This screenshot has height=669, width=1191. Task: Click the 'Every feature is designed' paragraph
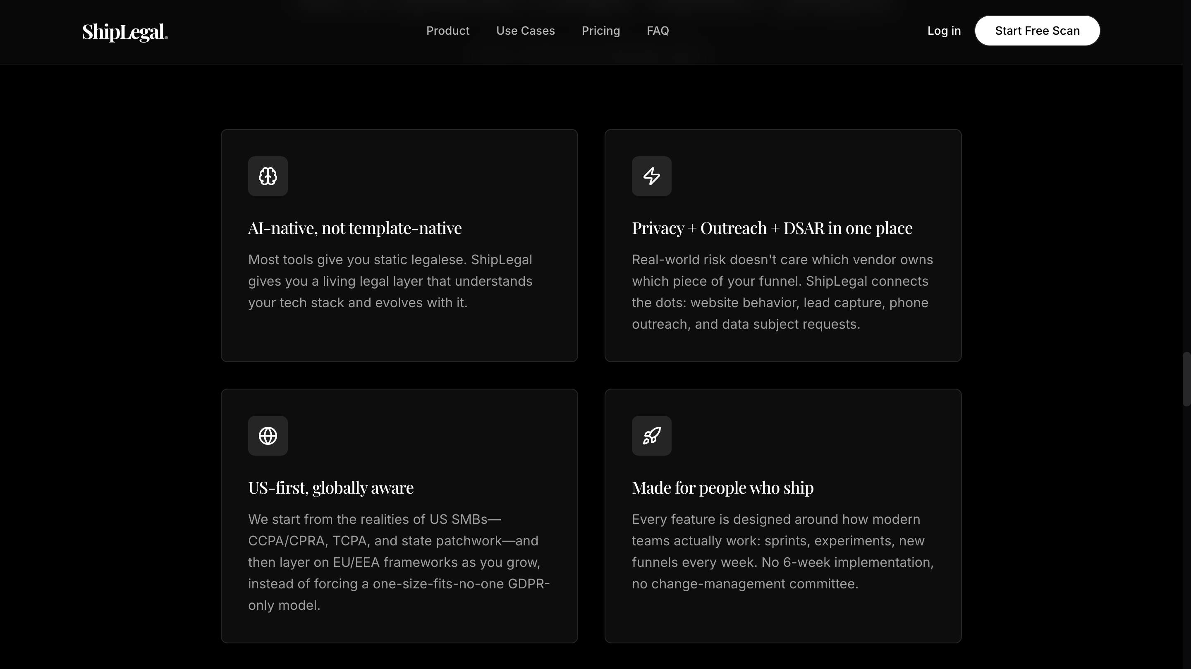[x=782, y=552]
